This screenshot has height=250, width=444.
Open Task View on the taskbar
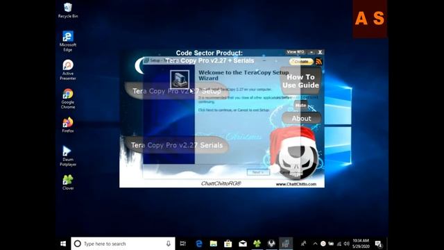183,244
